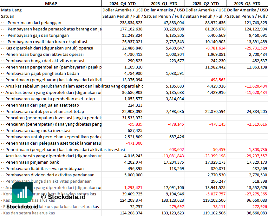The width and height of the screenshot is (268, 216).
Task: Click value 72,757
Action: (136, 206)
